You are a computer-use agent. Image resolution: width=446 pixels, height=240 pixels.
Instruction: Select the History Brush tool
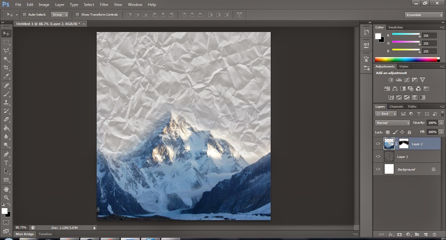point(6,111)
